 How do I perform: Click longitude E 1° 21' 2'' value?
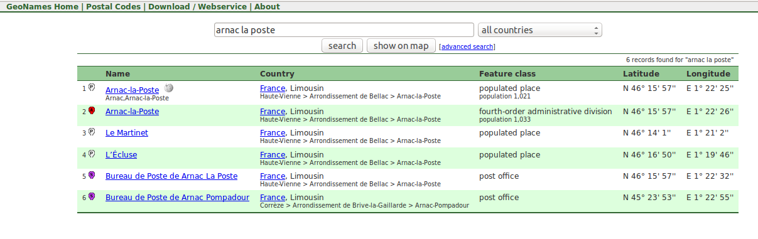707,133
